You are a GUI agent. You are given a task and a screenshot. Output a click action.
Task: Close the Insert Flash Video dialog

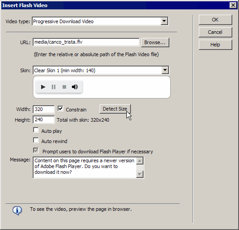[233, 5]
